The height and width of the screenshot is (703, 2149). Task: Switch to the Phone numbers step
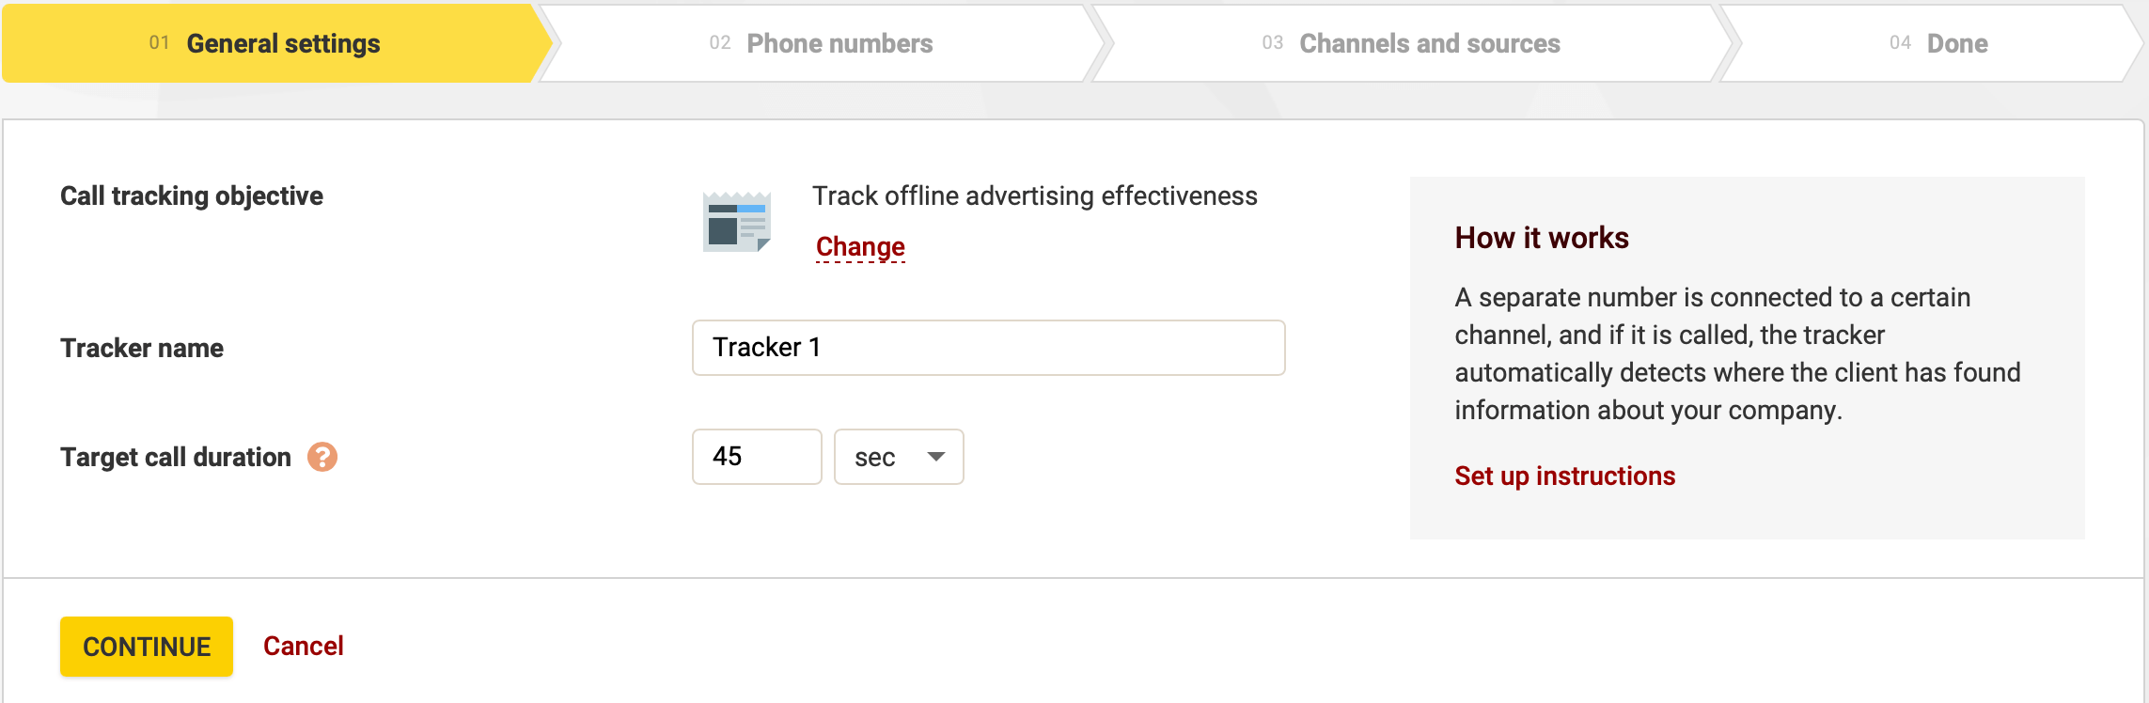pyautogui.click(x=837, y=42)
